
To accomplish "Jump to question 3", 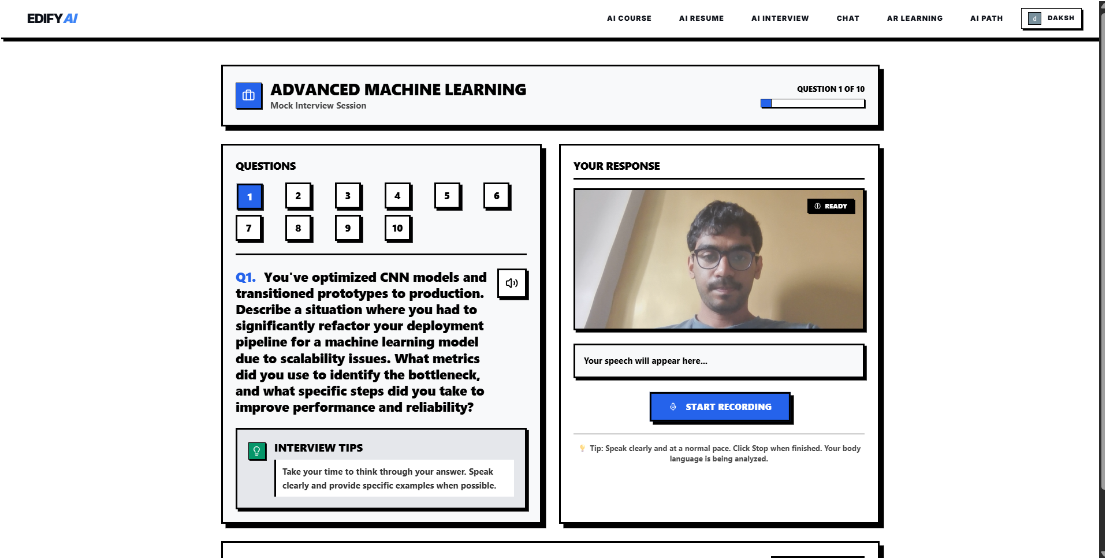I will (348, 196).
